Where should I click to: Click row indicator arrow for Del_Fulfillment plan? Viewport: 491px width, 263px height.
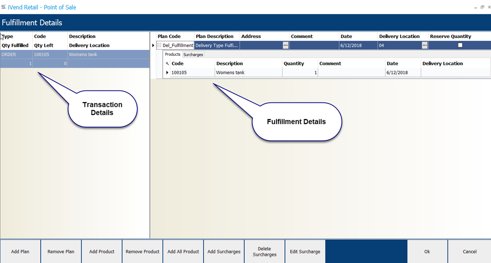pyautogui.click(x=153, y=45)
